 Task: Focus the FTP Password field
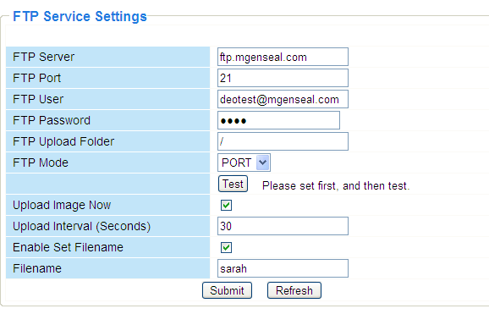pyautogui.click(x=278, y=120)
